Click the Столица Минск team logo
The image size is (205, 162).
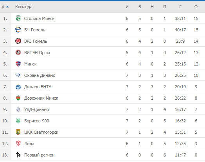coord(18,18)
